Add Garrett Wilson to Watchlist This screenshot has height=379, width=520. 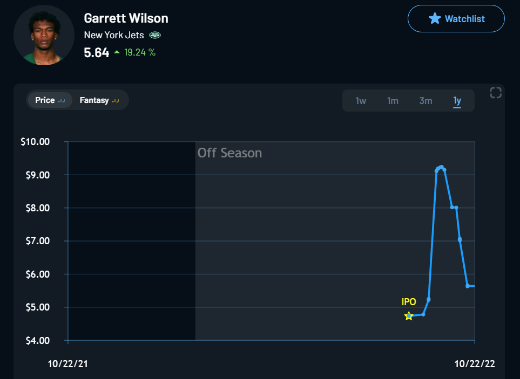pos(456,19)
